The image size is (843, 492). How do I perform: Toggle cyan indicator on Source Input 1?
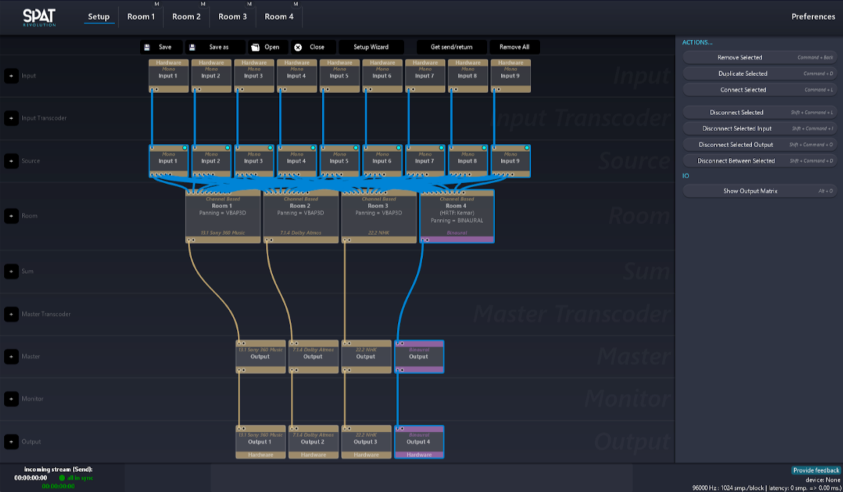(185, 148)
